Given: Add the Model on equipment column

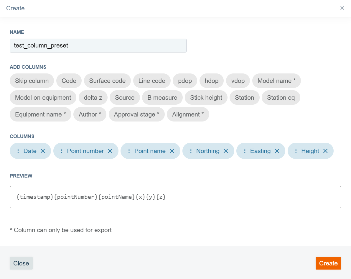Looking at the screenshot, I should [x=43, y=98].
